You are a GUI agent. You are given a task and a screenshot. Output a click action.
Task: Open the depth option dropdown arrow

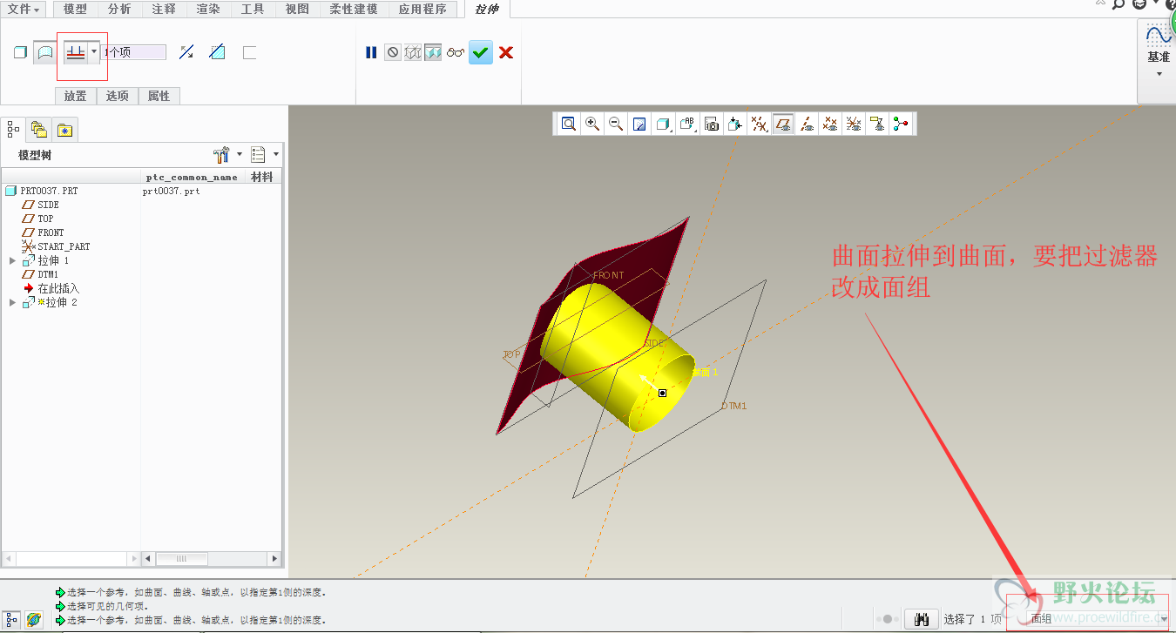pyautogui.click(x=94, y=52)
